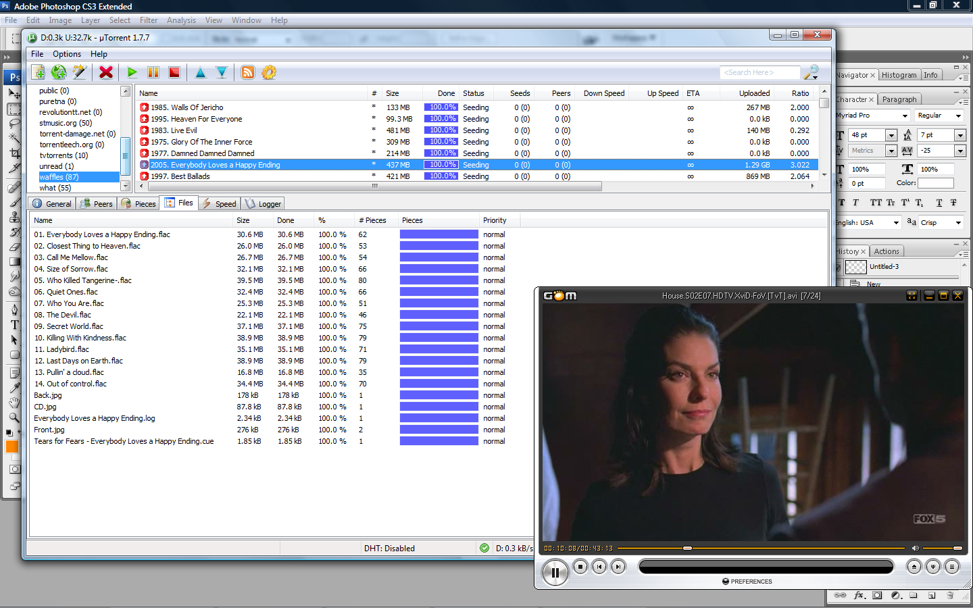Open µTorrent preferences gear icon
The image size is (973, 608).
[x=269, y=72]
